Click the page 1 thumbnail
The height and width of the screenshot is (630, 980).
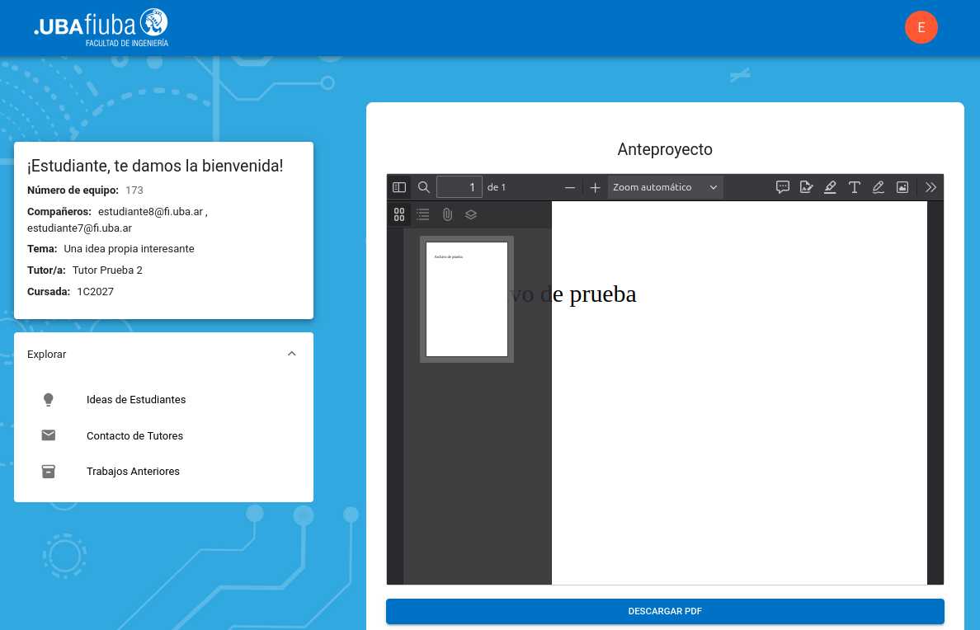(x=467, y=299)
